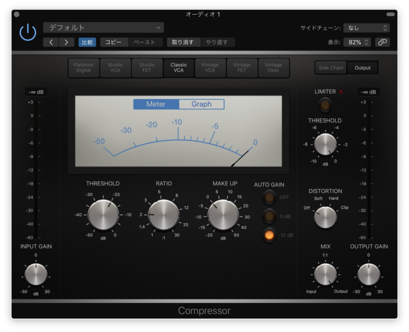Click the ペースト button
Screen dimensions: 409x332
coord(145,43)
